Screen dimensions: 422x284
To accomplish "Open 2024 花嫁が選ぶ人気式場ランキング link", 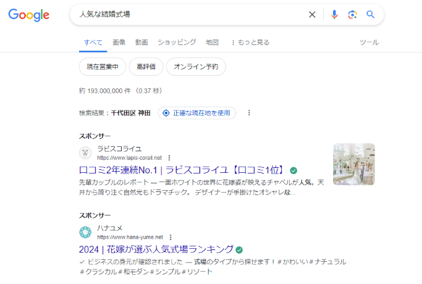I will [156, 249].
